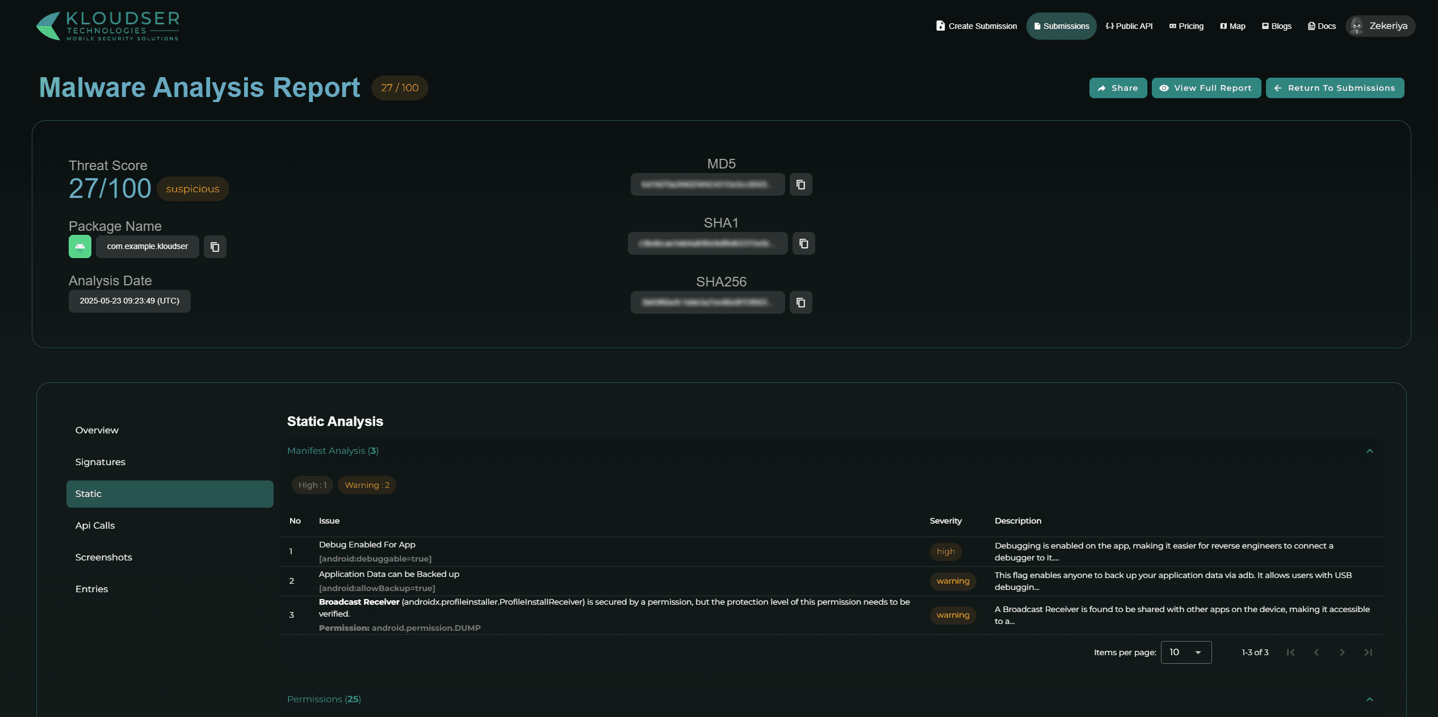The image size is (1438, 717).
Task: Click the Severity column header
Action: pyautogui.click(x=945, y=521)
